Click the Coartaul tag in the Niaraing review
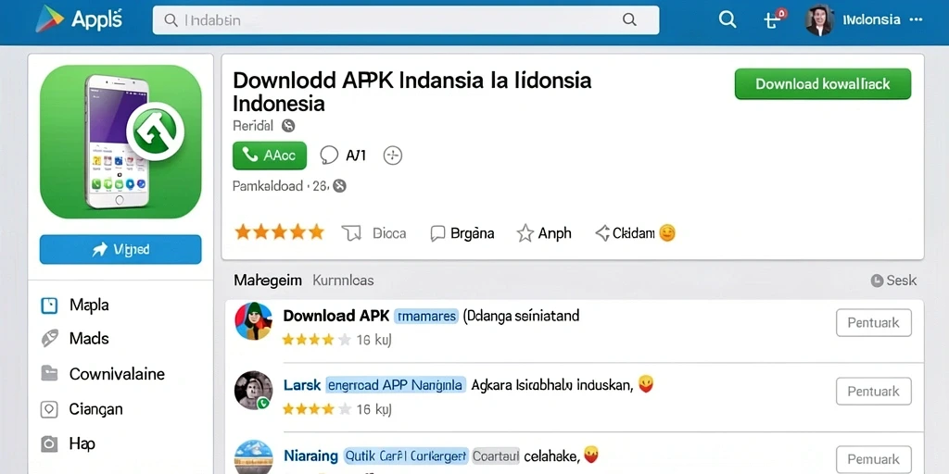The height and width of the screenshot is (474, 949). click(x=495, y=455)
